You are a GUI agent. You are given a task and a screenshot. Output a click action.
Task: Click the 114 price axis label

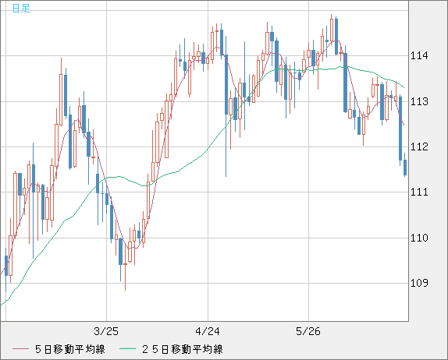coord(419,55)
